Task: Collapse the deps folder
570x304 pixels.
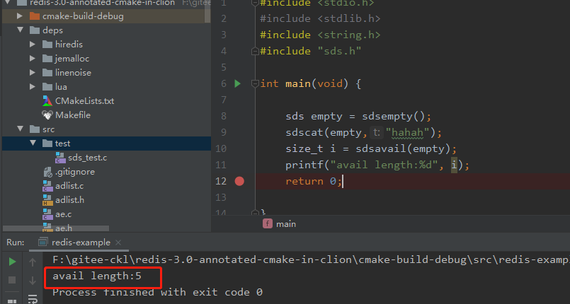Action: point(19,30)
